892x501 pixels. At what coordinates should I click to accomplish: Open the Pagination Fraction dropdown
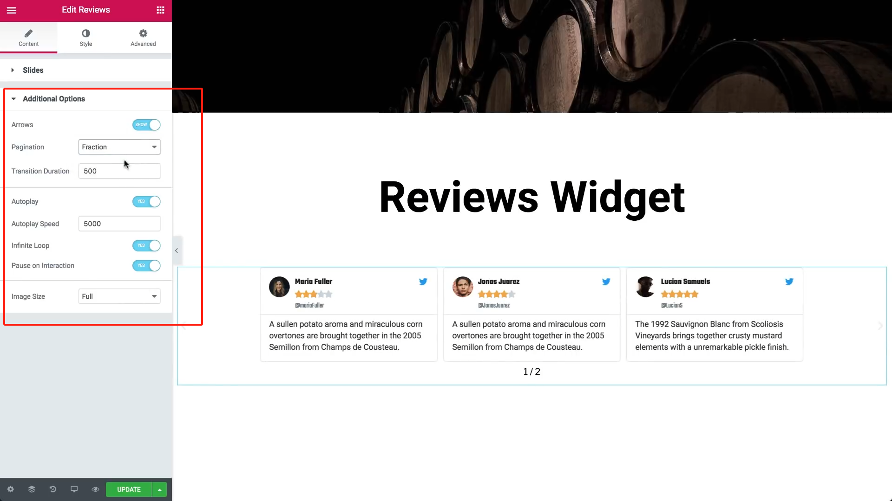(119, 147)
